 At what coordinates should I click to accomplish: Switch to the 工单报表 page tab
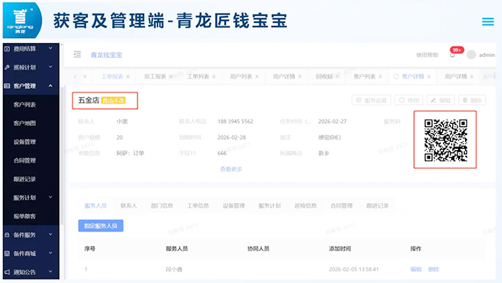[x=112, y=76]
